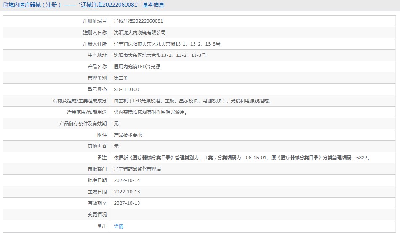Click page title 境内医疗器械（注册）基本信息

[86, 5]
